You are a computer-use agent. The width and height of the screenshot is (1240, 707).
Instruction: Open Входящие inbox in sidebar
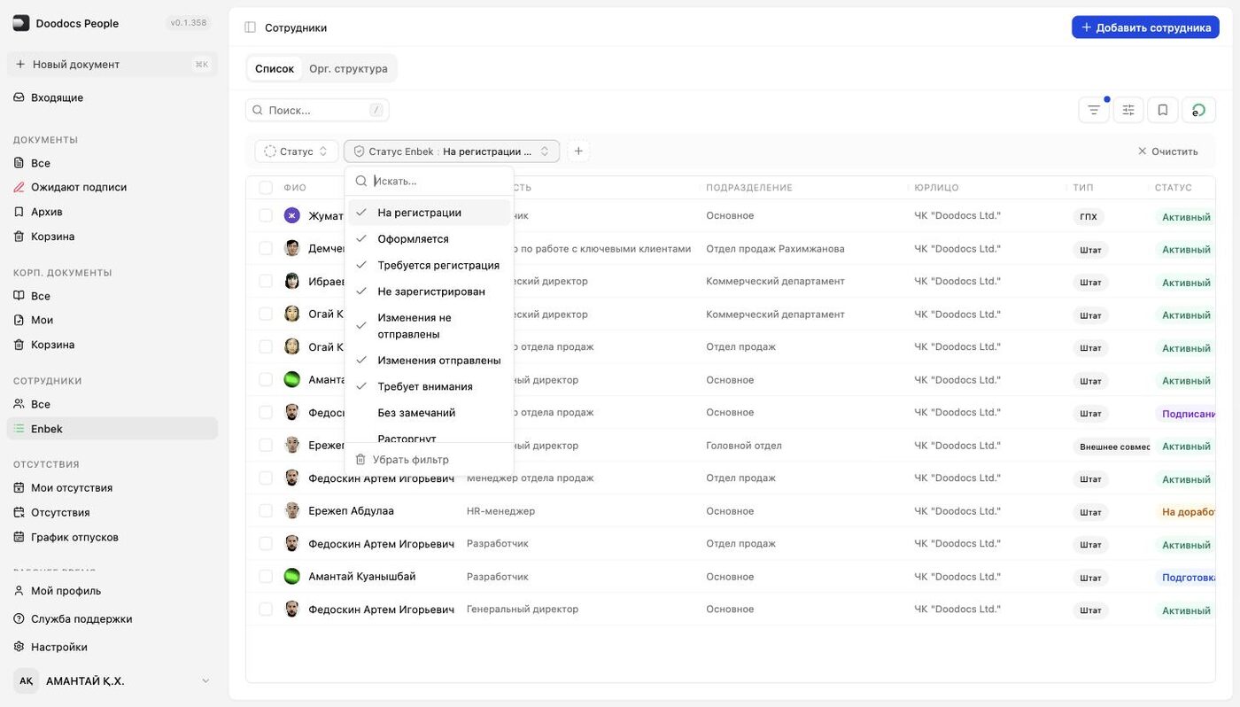click(112, 97)
